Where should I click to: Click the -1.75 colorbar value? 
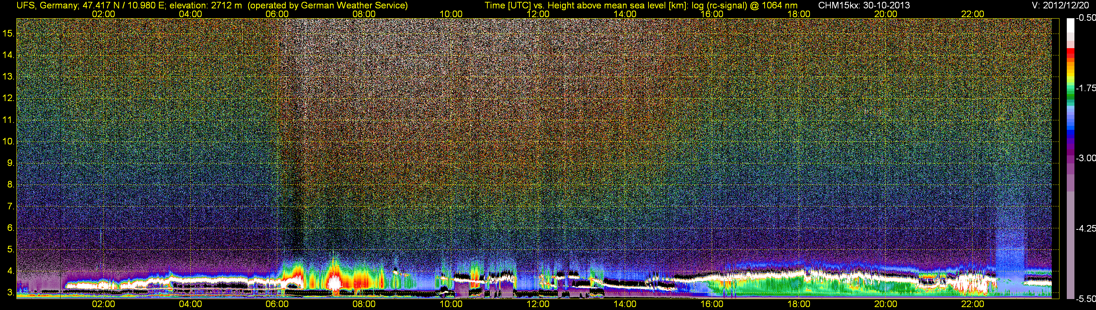1086,88
